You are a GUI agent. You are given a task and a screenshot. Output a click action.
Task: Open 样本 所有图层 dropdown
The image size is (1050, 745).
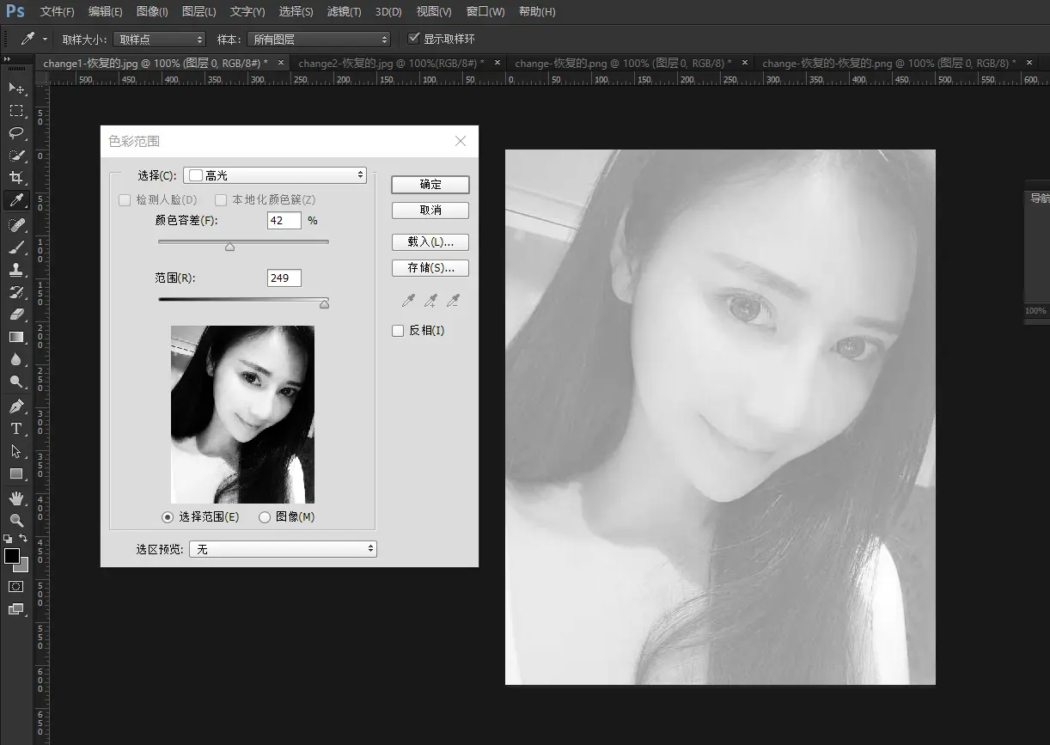tap(318, 40)
